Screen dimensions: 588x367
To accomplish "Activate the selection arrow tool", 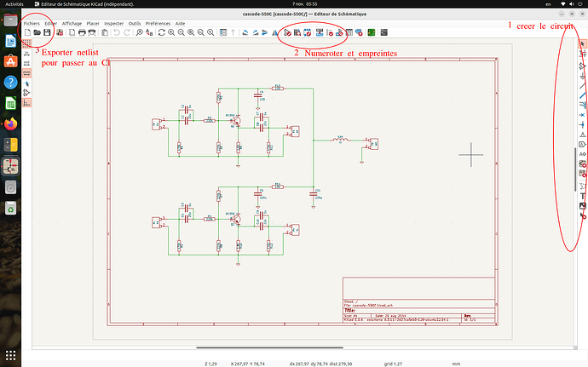I will tap(582, 44).
